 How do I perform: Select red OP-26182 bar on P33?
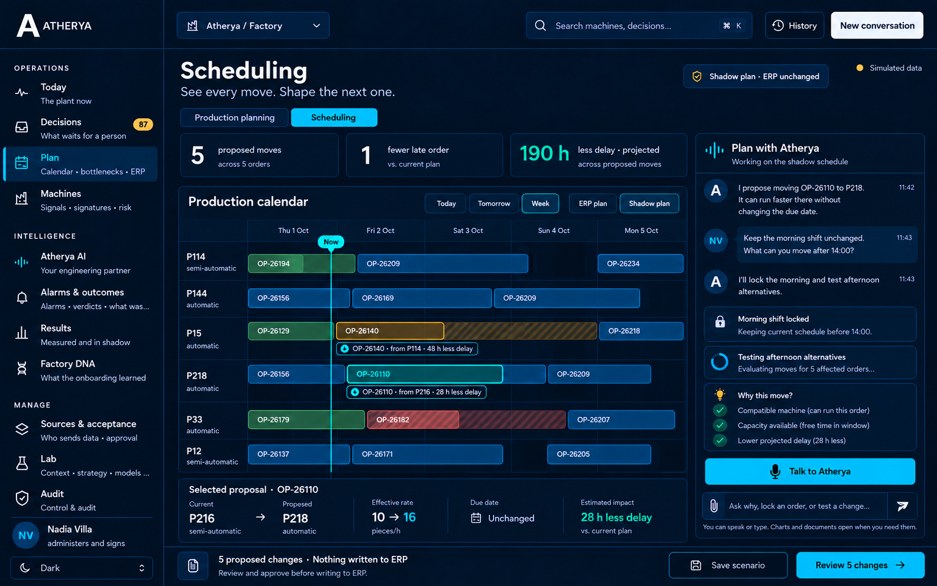point(413,420)
